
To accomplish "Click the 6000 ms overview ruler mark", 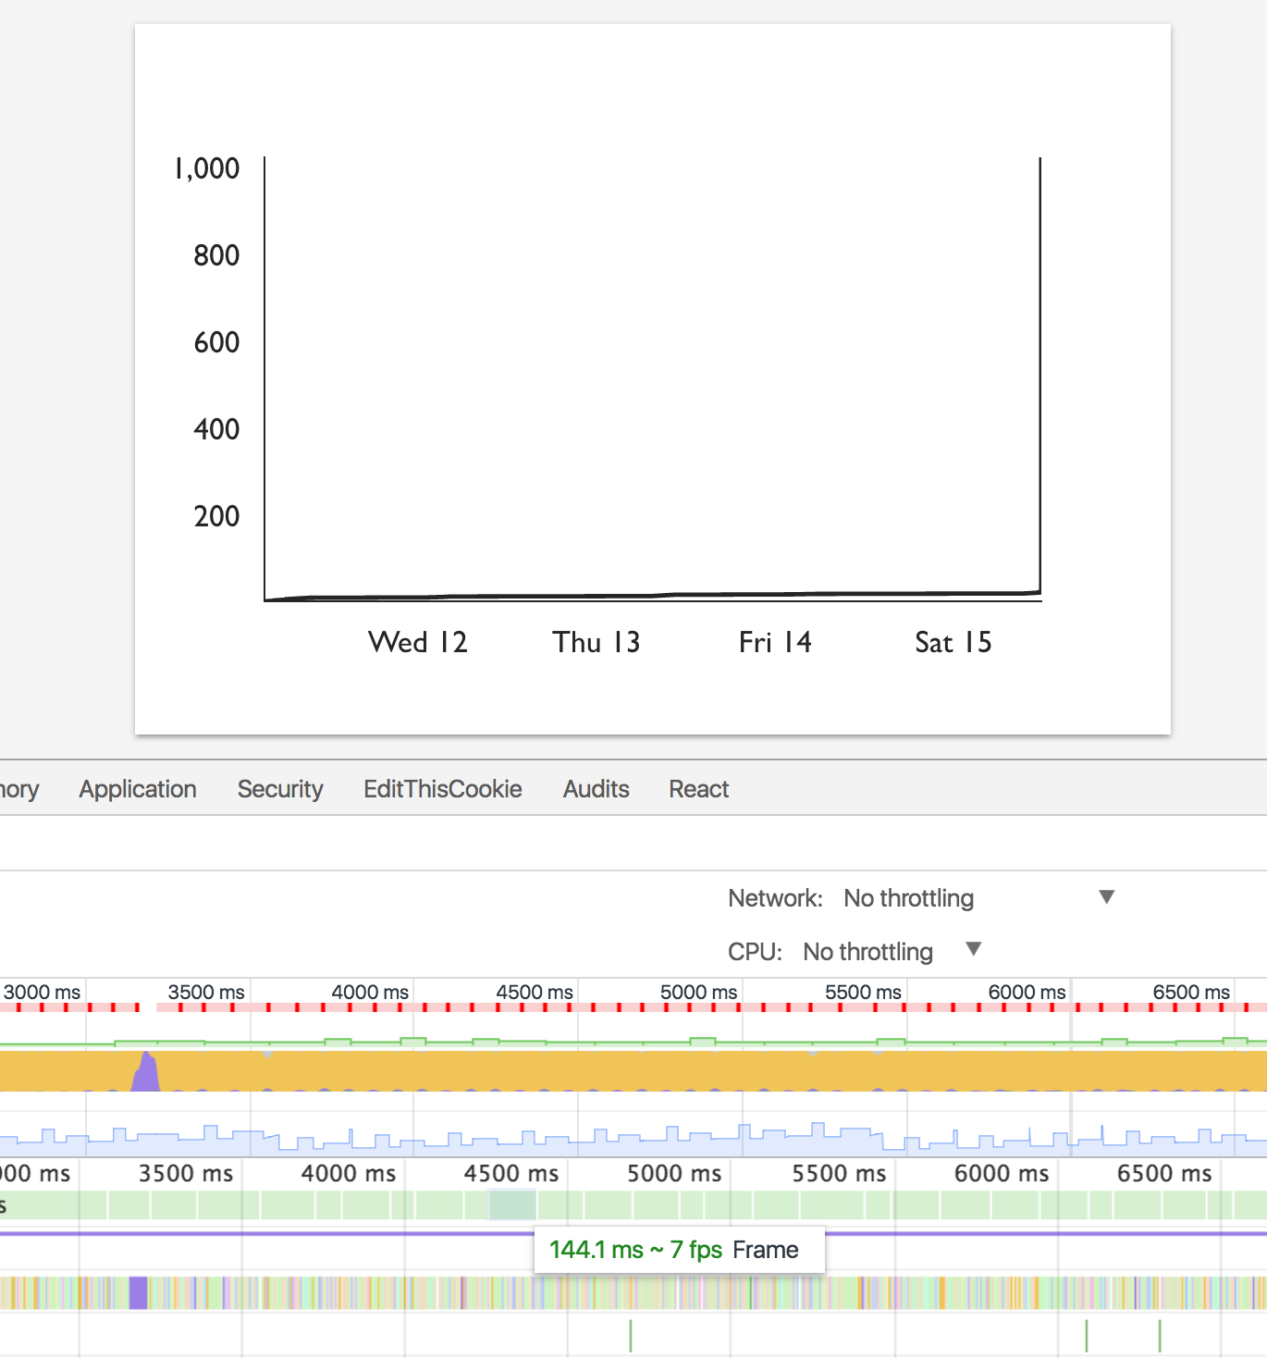I will pos(1027,992).
